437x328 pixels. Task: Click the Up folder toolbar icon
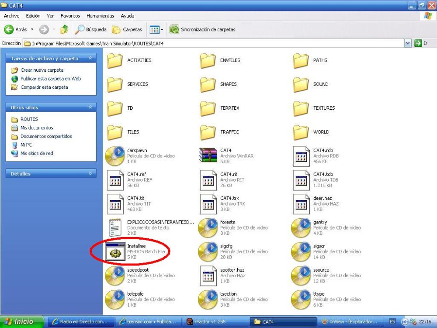click(64, 30)
